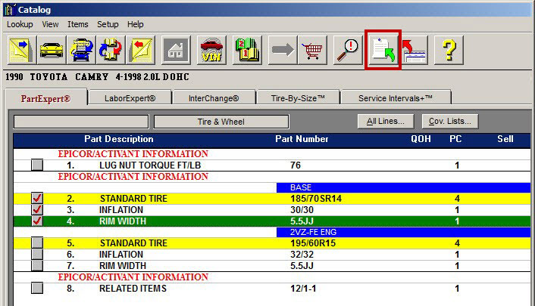535x306 pixels.
Task: Click the red-highlighted clipboard transfer icon
Action: click(383, 51)
